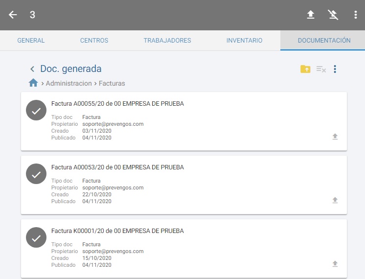Click Administracion in the breadcrumb path
Image resolution: width=365 pixels, height=279 pixels.
68,83
